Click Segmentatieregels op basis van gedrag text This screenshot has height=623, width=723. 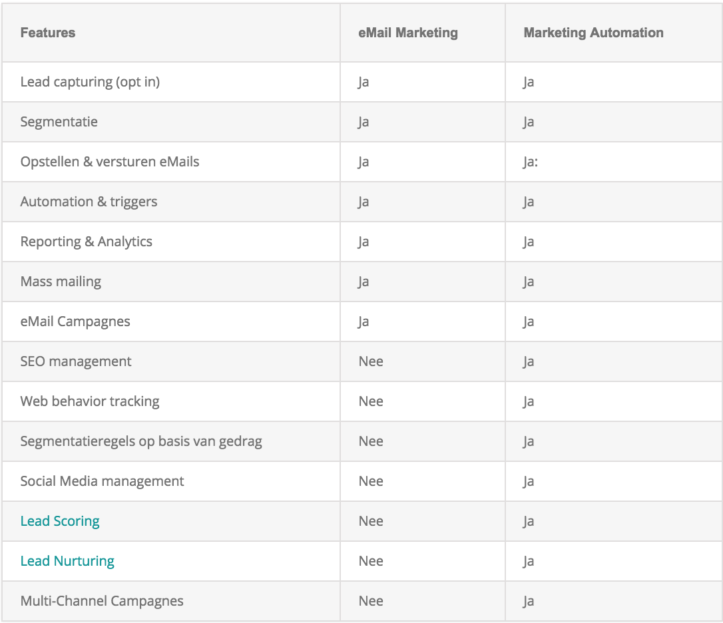[x=141, y=441]
